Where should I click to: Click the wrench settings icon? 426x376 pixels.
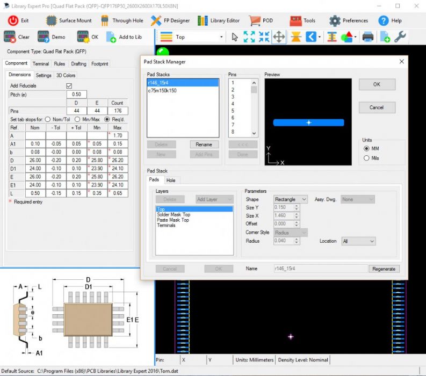[x=400, y=37]
